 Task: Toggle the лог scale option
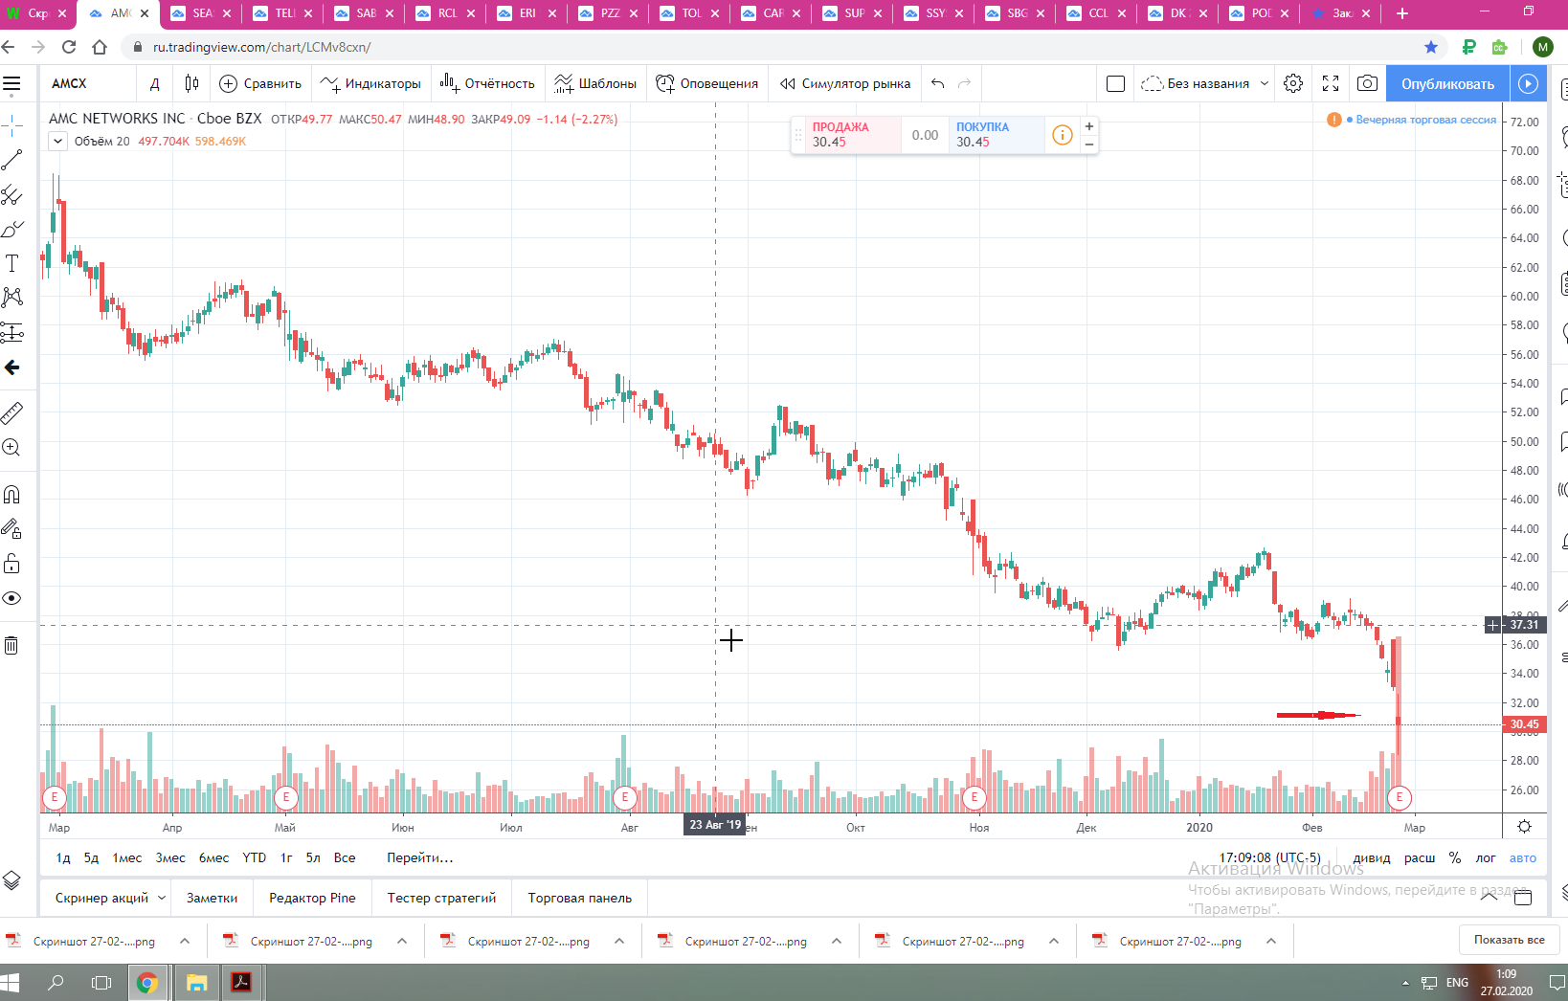[x=1486, y=857]
